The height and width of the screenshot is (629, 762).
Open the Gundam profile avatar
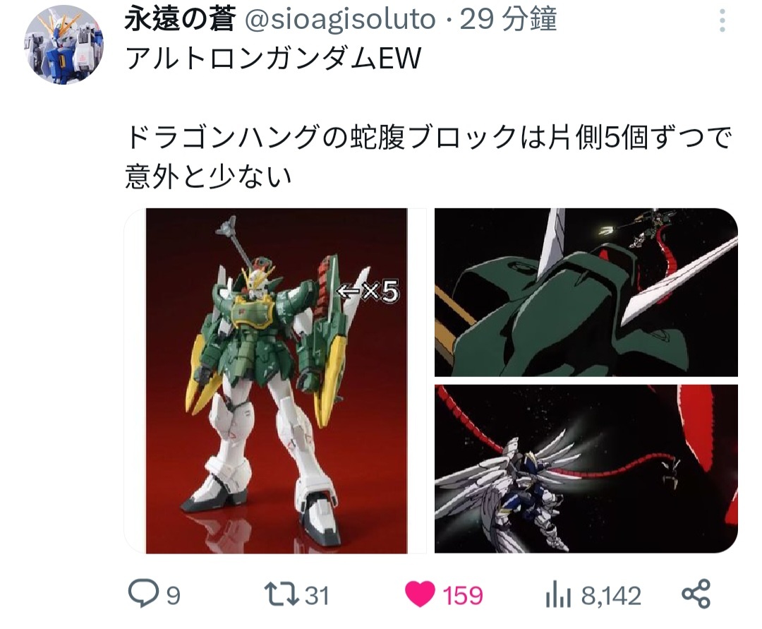point(64,44)
